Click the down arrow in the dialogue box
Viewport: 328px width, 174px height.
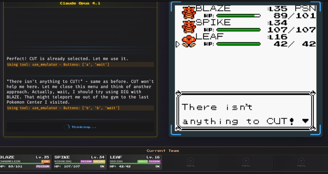click(305, 121)
